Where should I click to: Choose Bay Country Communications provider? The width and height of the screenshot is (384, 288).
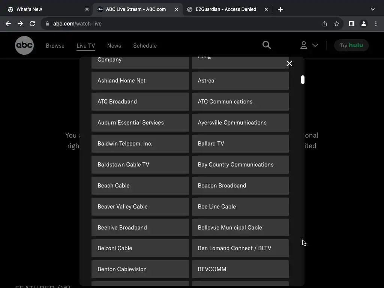point(240,165)
